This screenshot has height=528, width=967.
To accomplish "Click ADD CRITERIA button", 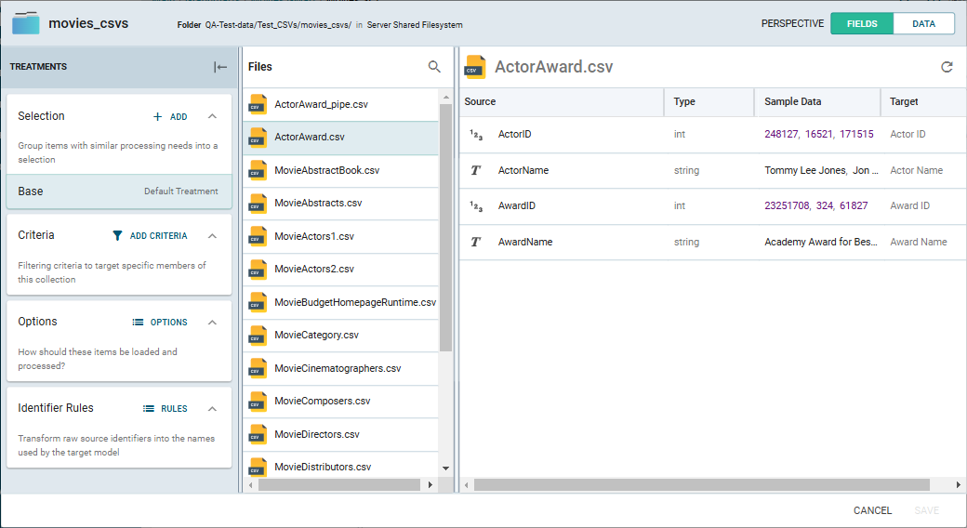I will (150, 236).
